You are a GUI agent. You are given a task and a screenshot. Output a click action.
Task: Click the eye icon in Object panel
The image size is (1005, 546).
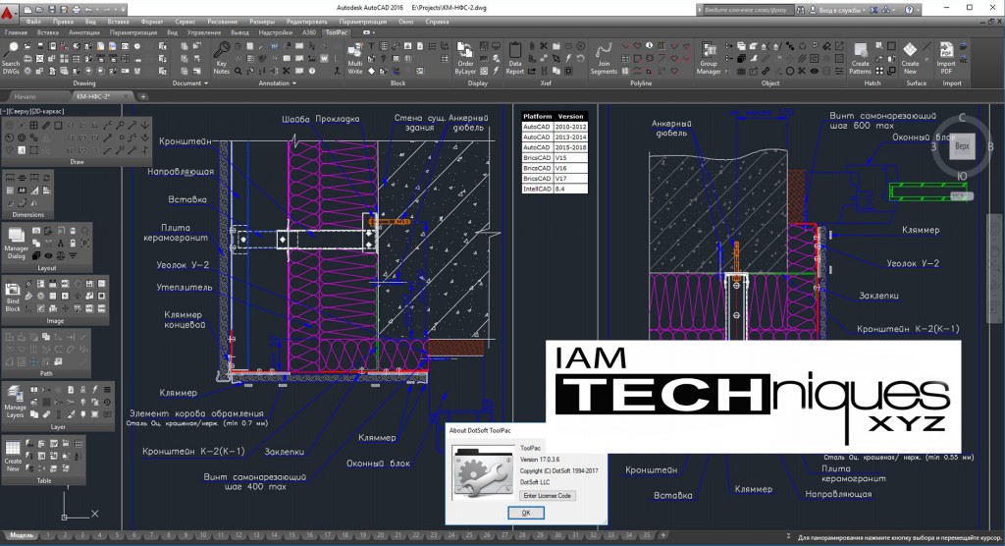coord(814,72)
